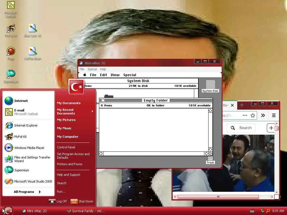Open My Pictures

pos(66,120)
